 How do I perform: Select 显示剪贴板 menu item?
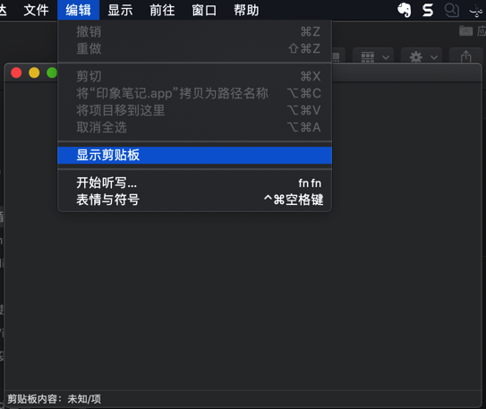pos(194,155)
